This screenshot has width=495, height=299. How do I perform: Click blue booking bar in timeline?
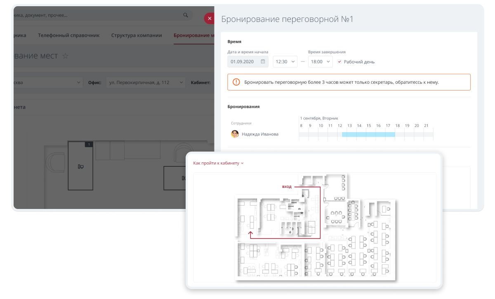tap(368, 134)
